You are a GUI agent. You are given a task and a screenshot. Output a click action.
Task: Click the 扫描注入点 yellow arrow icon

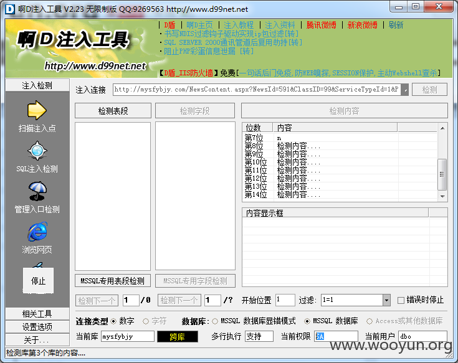(x=37, y=110)
